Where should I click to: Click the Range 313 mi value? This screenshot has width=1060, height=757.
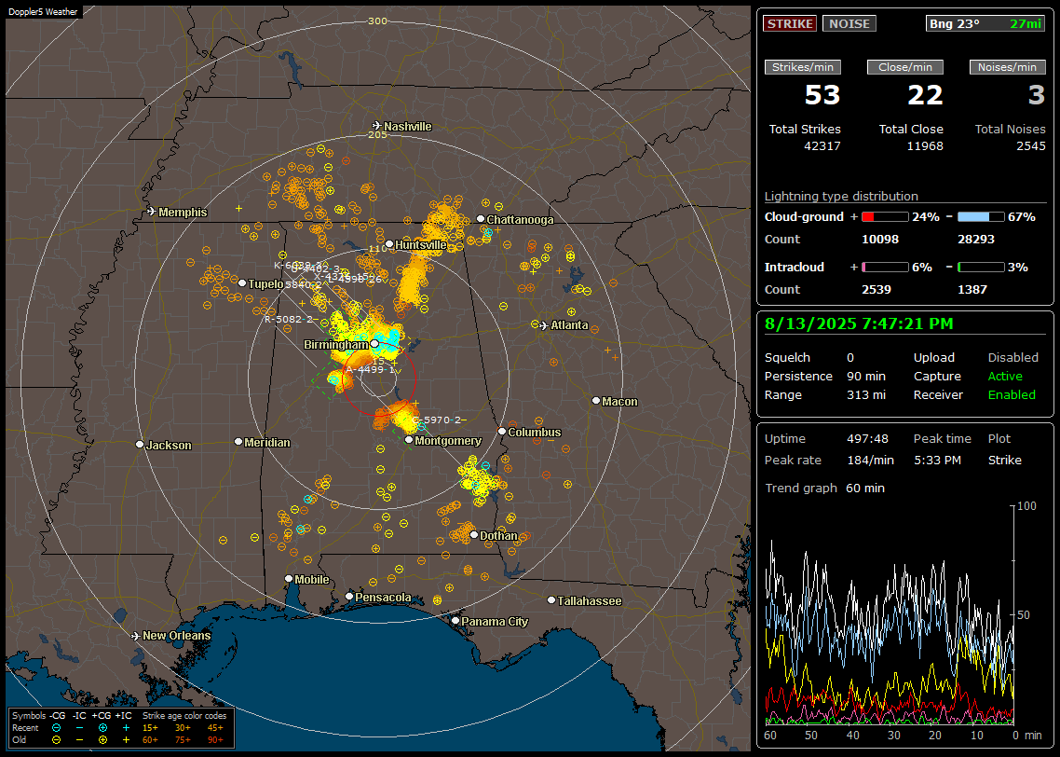pyautogui.click(x=866, y=395)
